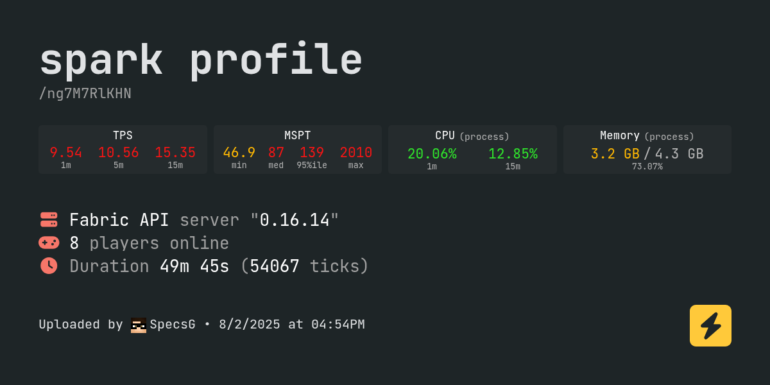This screenshot has width=770, height=385.
Task: Click the /ng7M7RlKHN profile path
Action: [x=85, y=94]
